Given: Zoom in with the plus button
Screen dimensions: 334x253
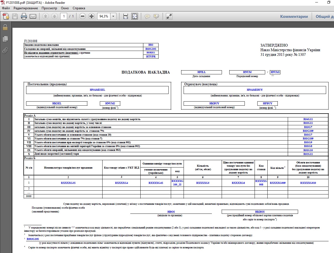Looking at the screenshot, I should coord(92,16).
